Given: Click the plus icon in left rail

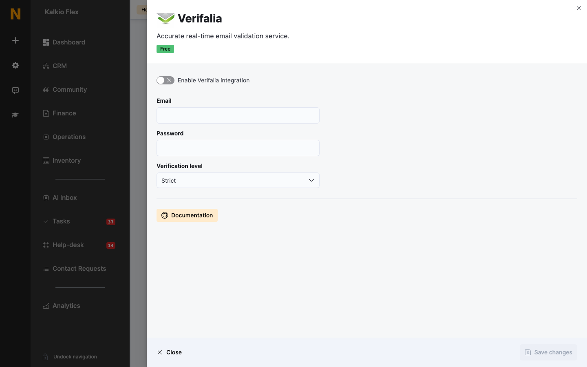Looking at the screenshot, I should point(15,40).
